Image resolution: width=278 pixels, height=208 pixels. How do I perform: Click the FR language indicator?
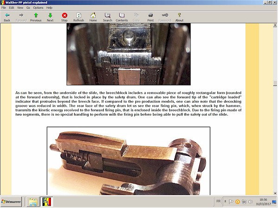point(218,201)
